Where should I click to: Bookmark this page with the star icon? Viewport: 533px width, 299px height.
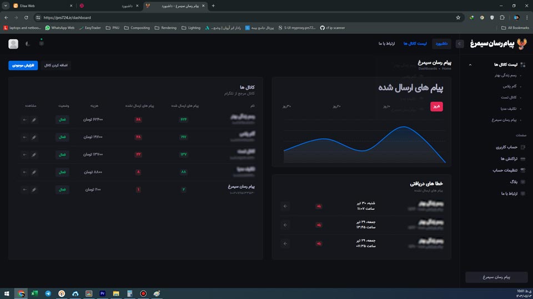pyautogui.click(x=458, y=18)
